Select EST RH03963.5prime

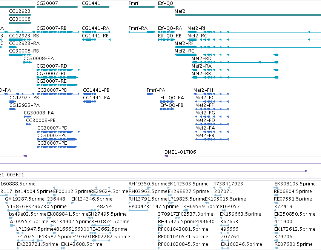(148, 191)
